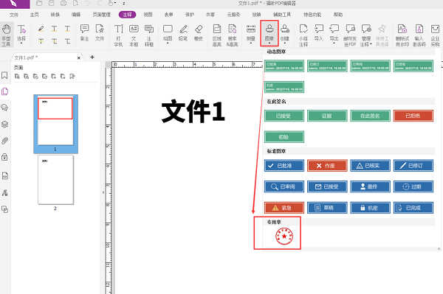Image resolution: width=443 pixels, height=294 pixels.
Task: Open a new tab with plus button
Action: click(92, 57)
